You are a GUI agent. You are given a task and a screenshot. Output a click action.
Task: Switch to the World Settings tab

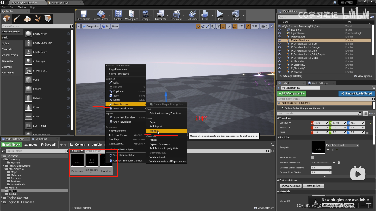(x=319, y=83)
